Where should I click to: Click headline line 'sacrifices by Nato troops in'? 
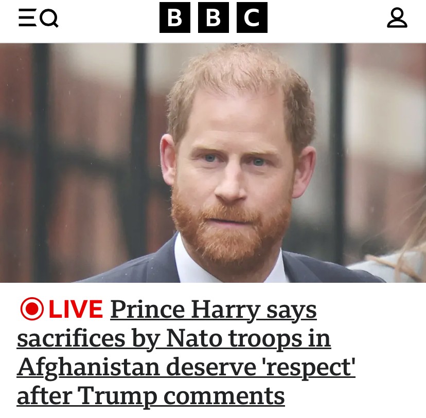(174, 338)
